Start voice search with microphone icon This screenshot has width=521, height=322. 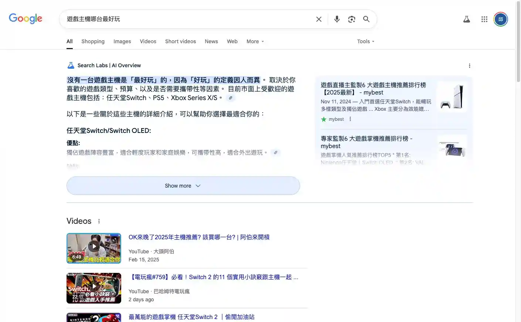337,19
